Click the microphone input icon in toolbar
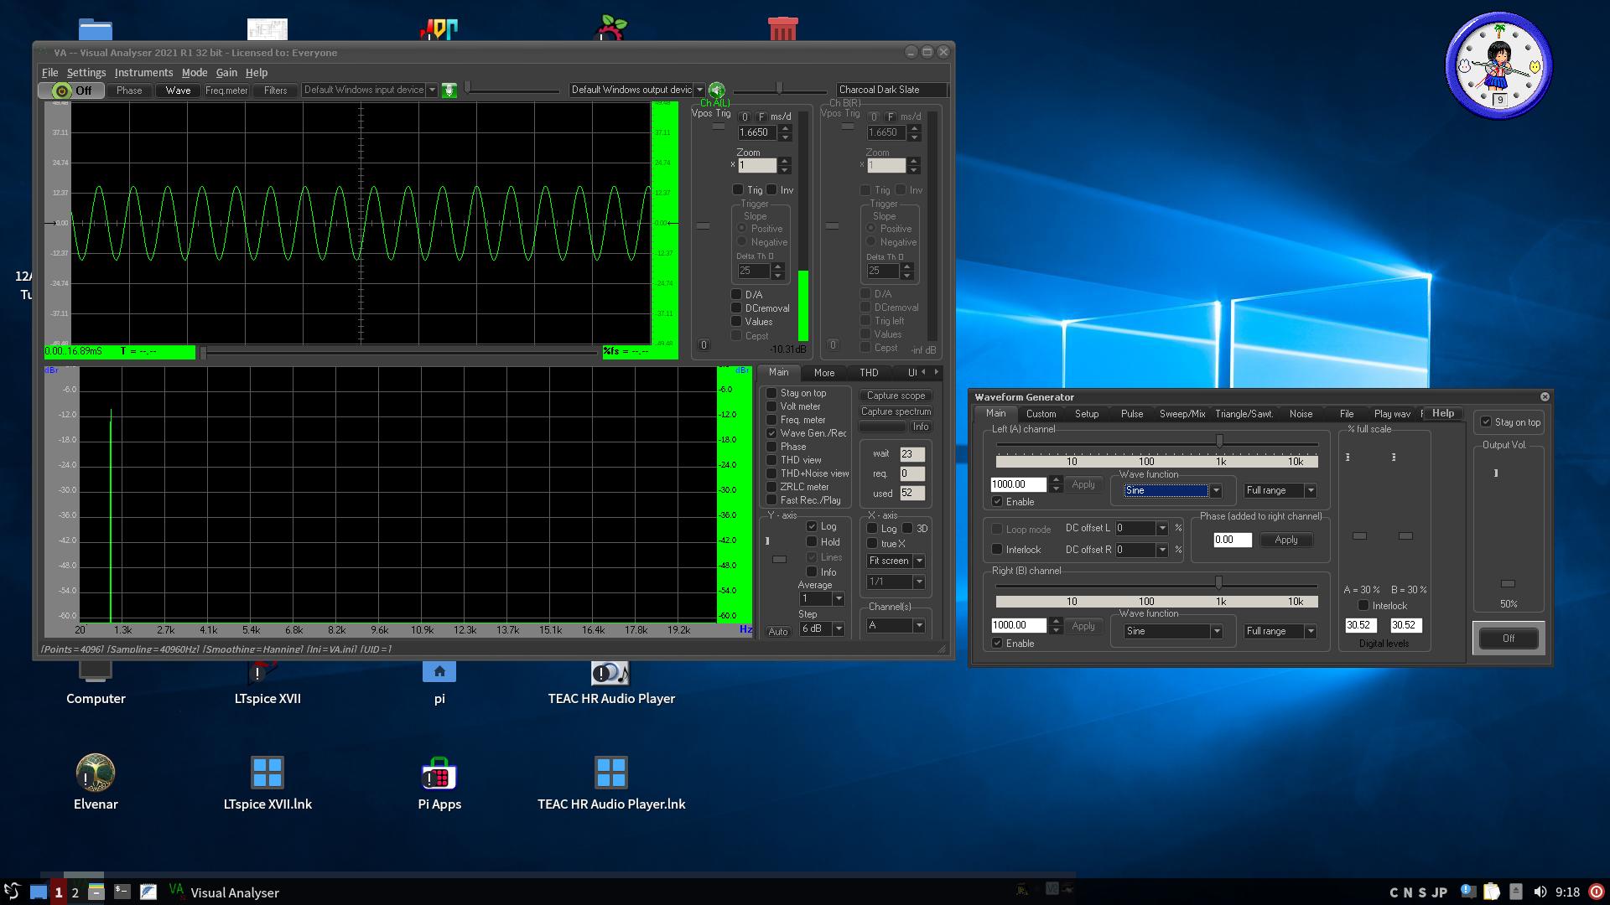This screenshot has height=905, width=1610. [449, 90]
